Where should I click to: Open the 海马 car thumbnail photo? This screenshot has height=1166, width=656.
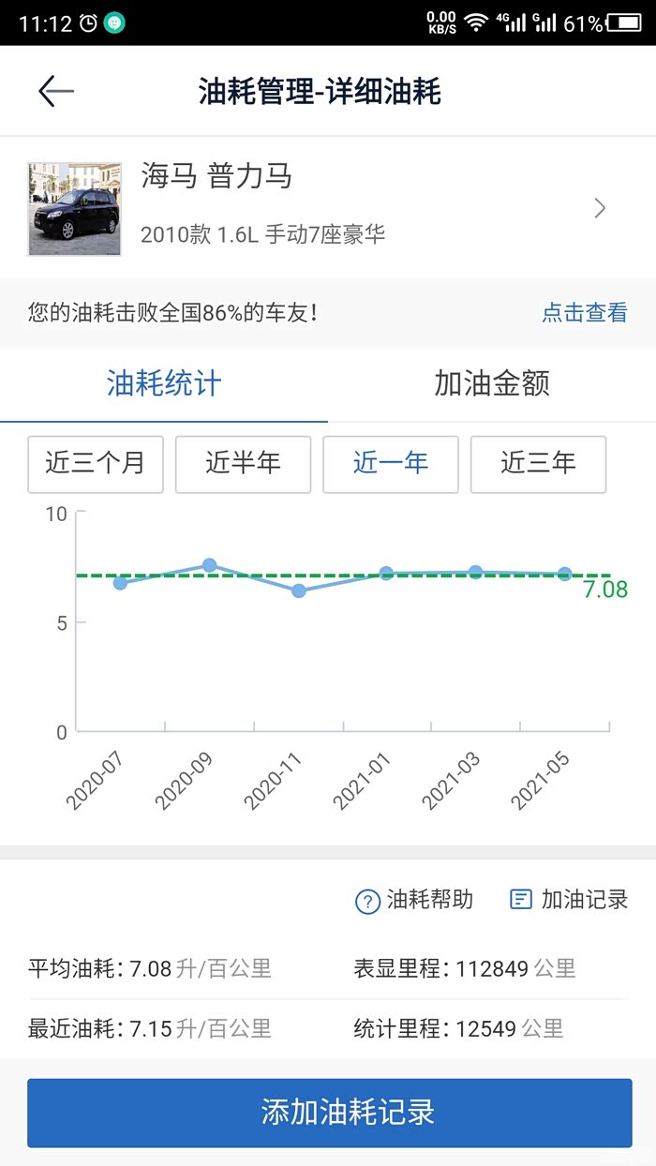point(75,209)
